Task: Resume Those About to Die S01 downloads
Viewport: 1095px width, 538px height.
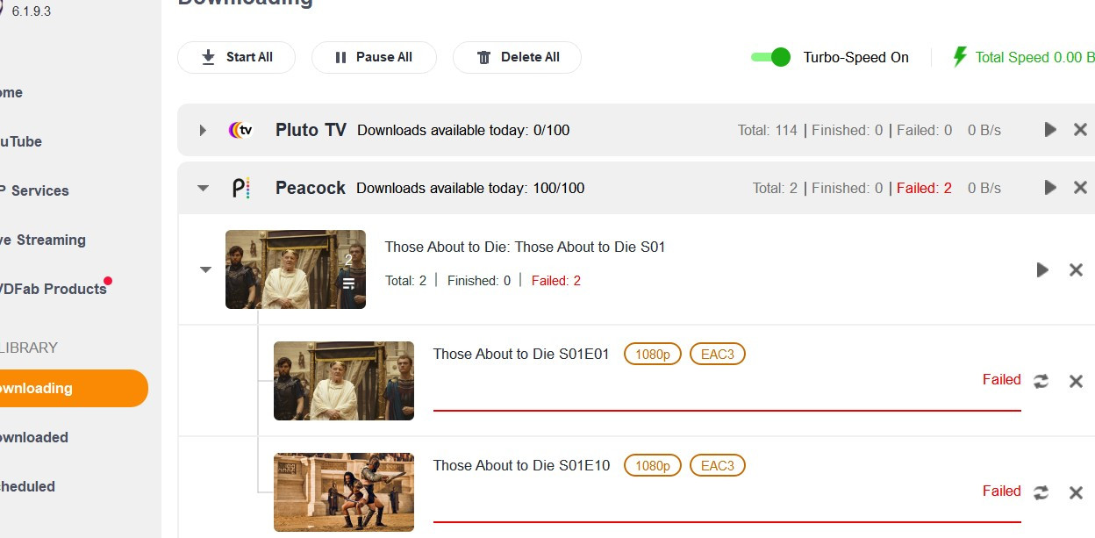Action: (x=1042, y=269)
